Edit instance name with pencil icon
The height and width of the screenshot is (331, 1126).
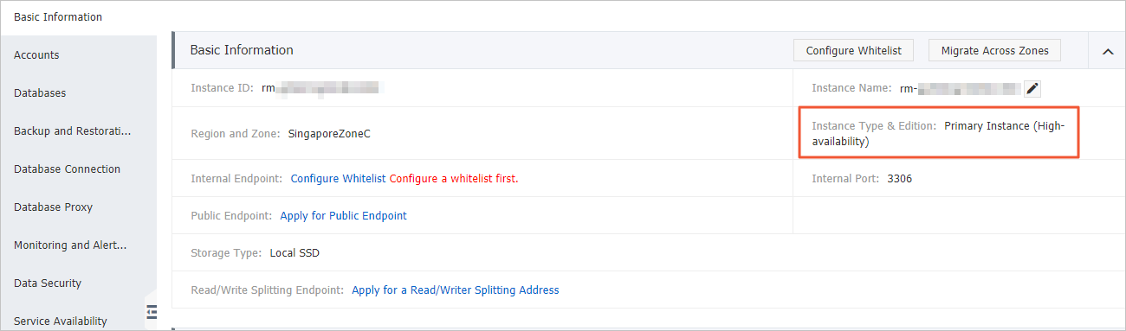[1032, 88]
